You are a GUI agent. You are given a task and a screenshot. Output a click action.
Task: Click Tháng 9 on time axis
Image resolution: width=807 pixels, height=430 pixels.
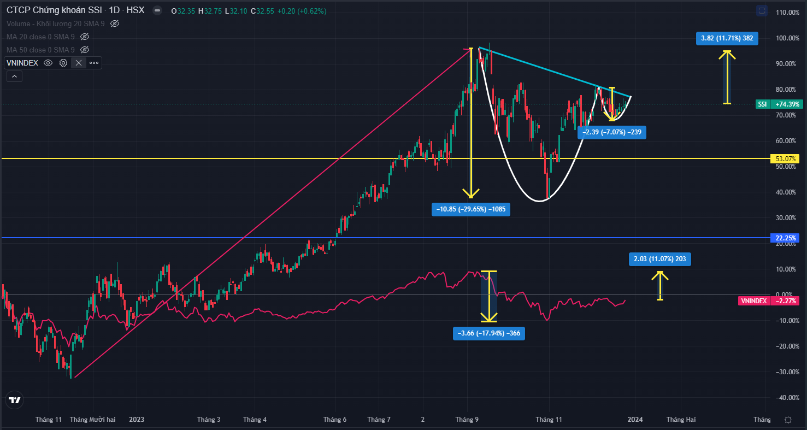(x=467, y=420)
